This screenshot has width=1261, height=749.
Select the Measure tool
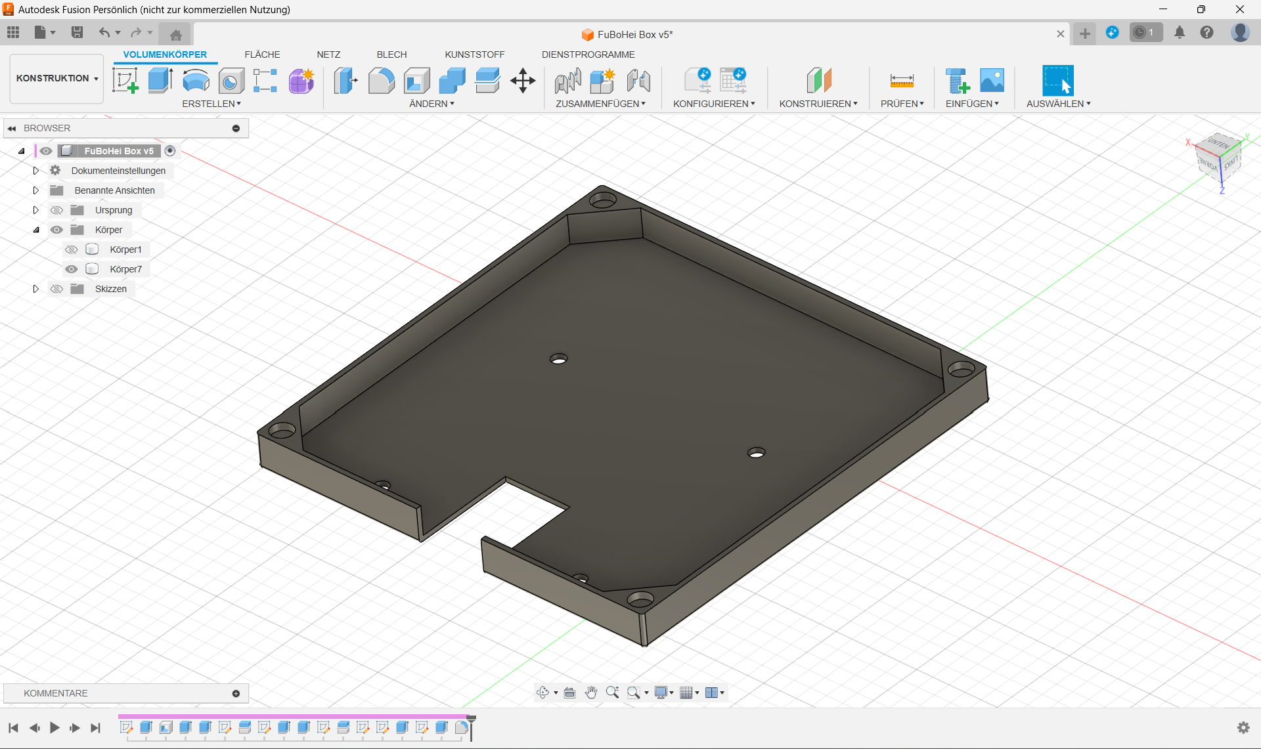pos(902,81)
